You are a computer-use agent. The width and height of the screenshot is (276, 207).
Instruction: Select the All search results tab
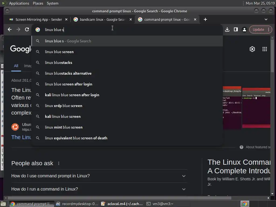(16, 66)
